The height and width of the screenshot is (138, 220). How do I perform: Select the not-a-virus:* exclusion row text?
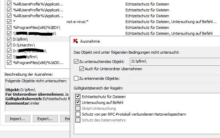coord(77,22)
